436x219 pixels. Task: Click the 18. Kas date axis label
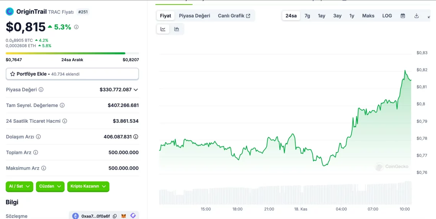[301, 209]
